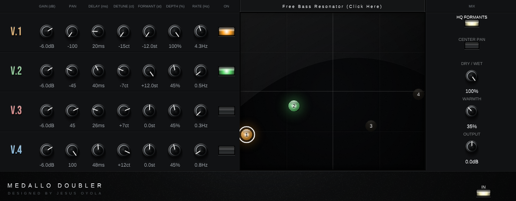Select the V.1 Detune knob
Image resolution: width=516 pixels, height=201 pixels.
pos(123,32)
